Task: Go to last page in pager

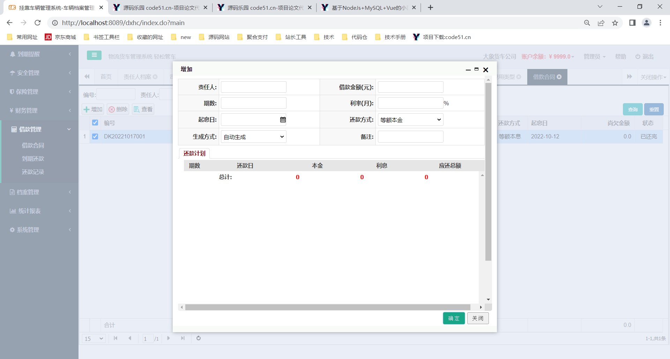Action: [x=183, y=338]
